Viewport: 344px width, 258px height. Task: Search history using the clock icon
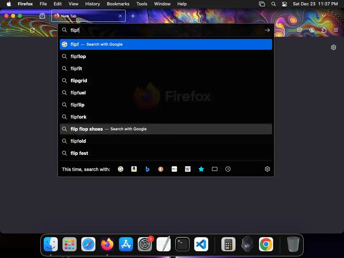(x=228, y=169)
